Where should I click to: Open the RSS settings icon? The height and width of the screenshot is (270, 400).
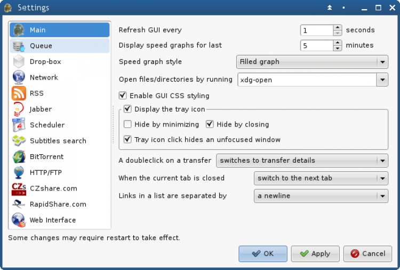(19, 93)
